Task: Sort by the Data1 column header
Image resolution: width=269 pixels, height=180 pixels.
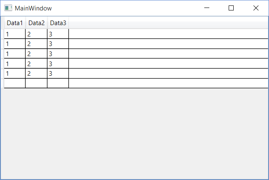Action: 15,23
